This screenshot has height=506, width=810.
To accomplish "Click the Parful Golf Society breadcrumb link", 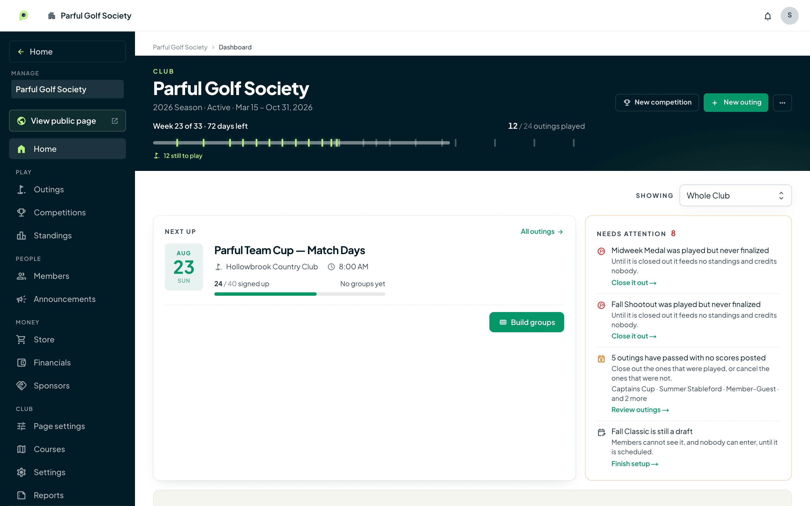I will click(x=180, y=47).
